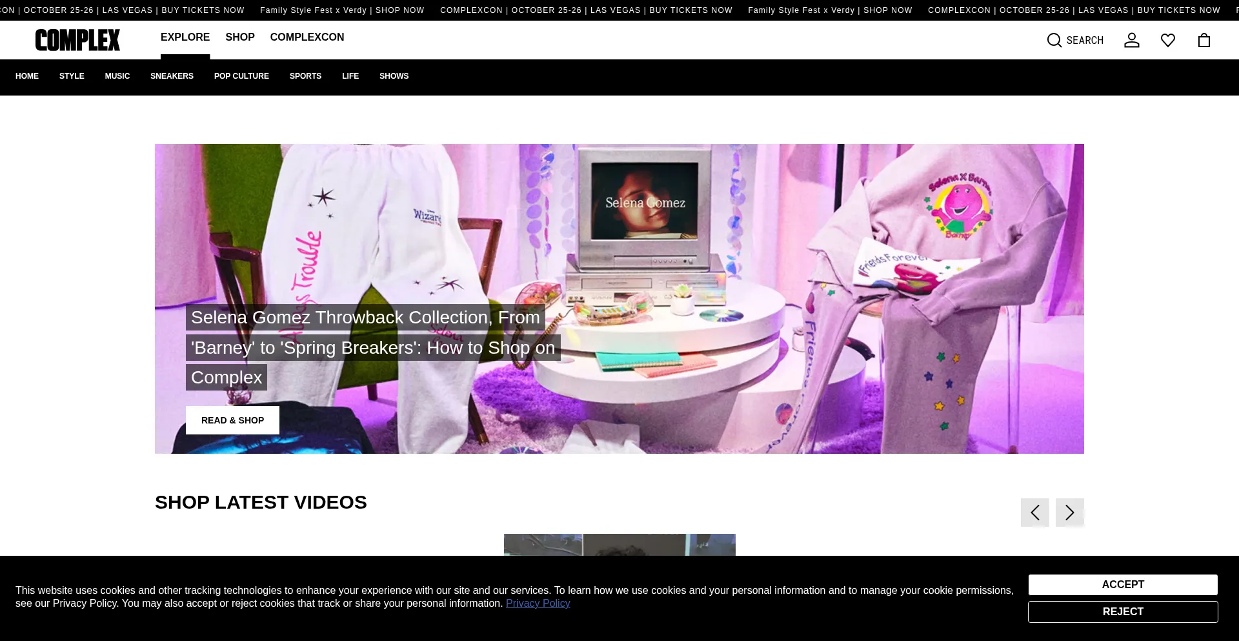Click the middle ComplexCon Buy Tickets Now banner
The height and width of the screenshot is (641, 1239).
coord(586,10)
